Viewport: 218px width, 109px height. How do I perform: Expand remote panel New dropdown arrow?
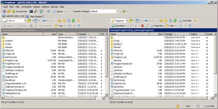176,26
